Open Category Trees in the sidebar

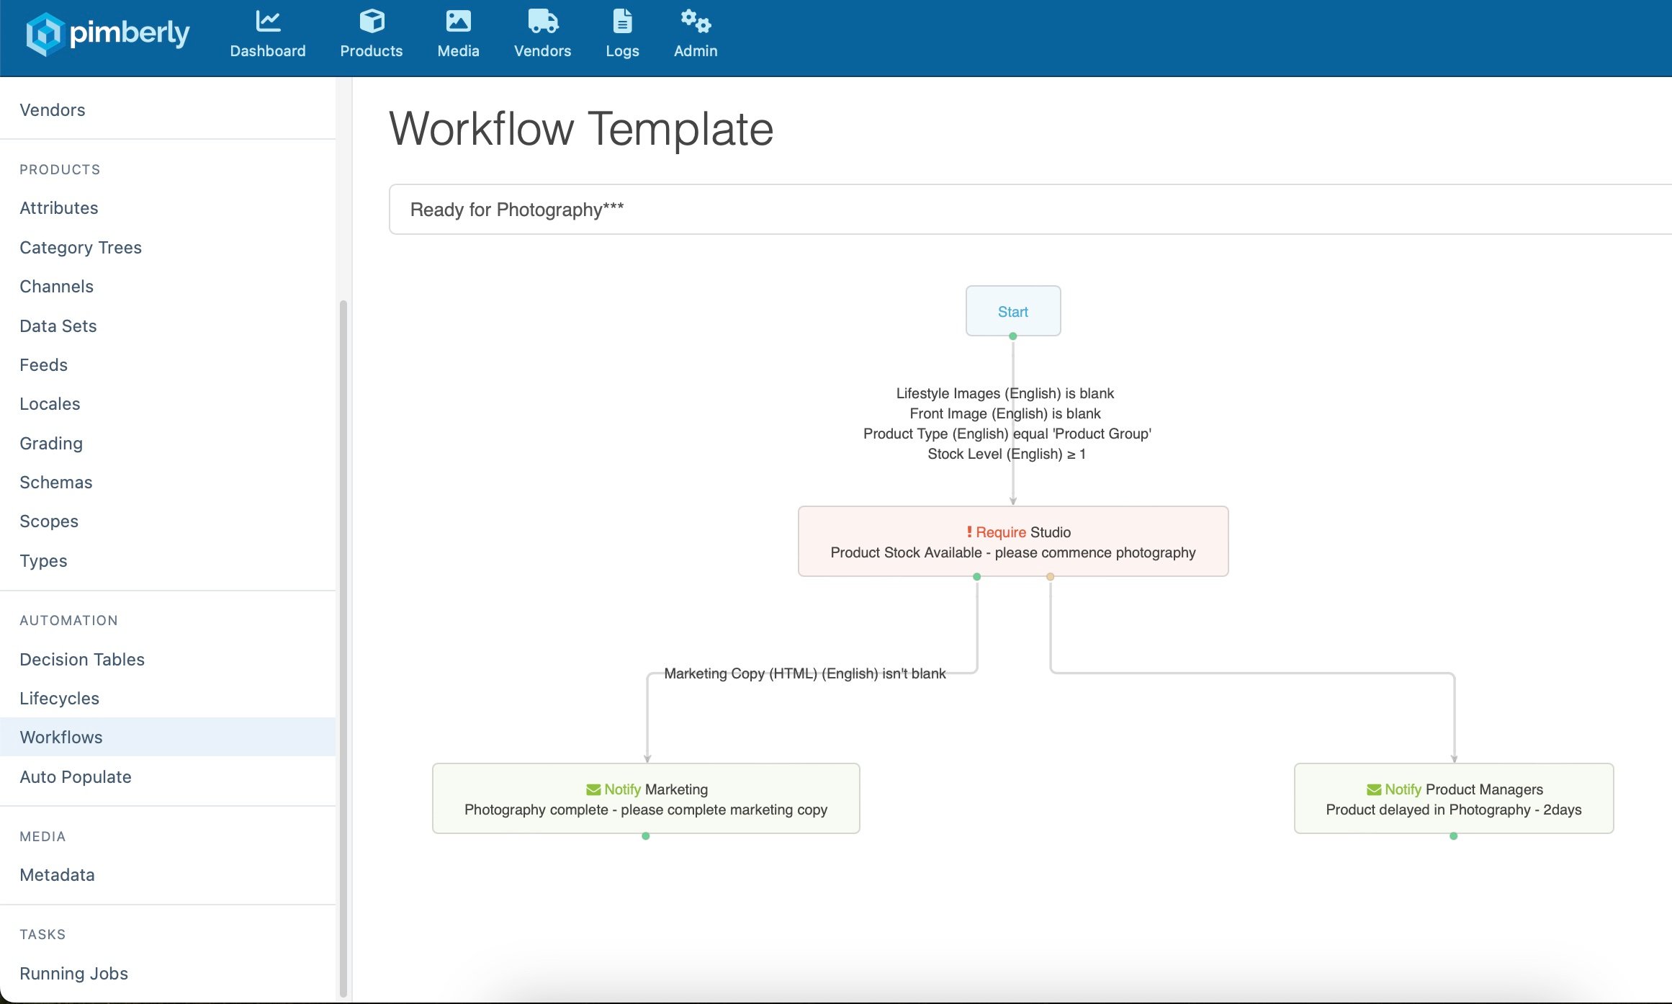point(81,247)
